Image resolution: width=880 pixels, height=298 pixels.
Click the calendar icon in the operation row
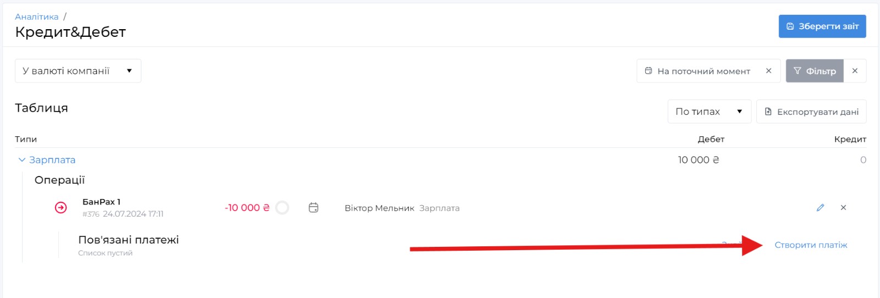point(313,208)
